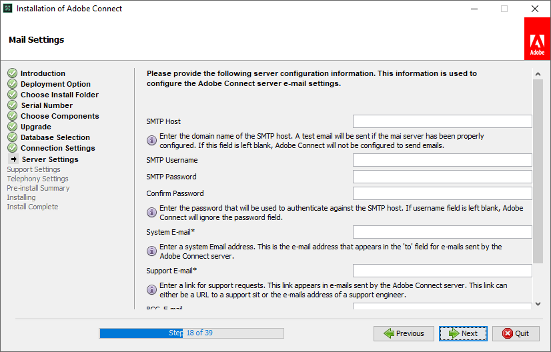
Task: Go to the Next installation step
Action: (463, 333)
